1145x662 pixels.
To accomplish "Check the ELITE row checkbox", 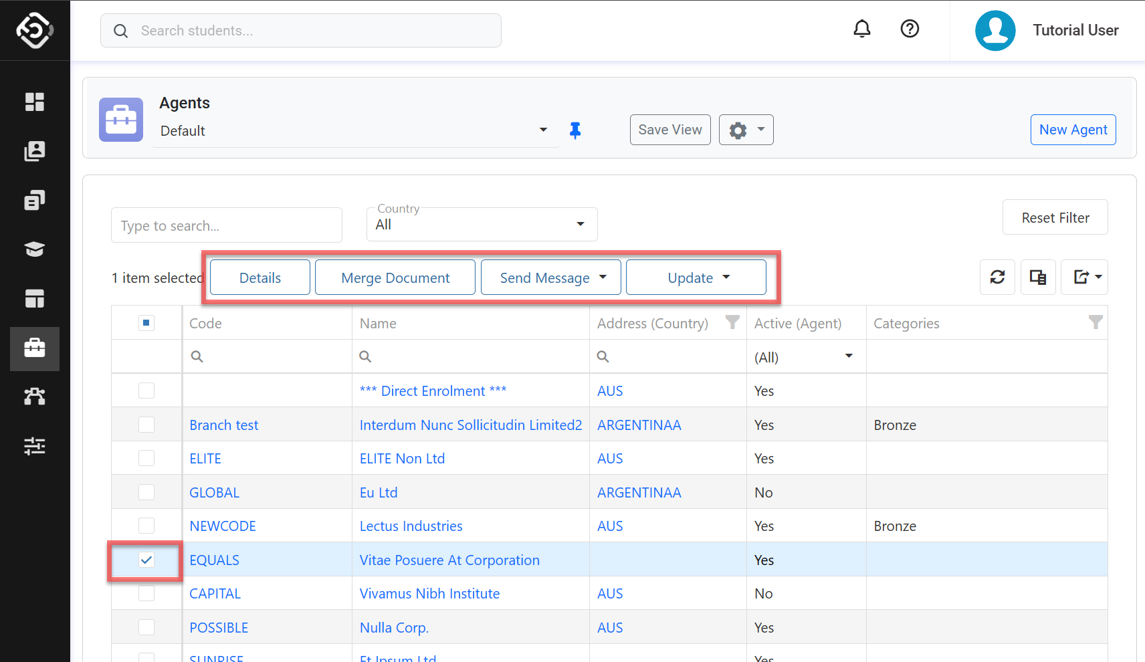I will coord(146,458).
